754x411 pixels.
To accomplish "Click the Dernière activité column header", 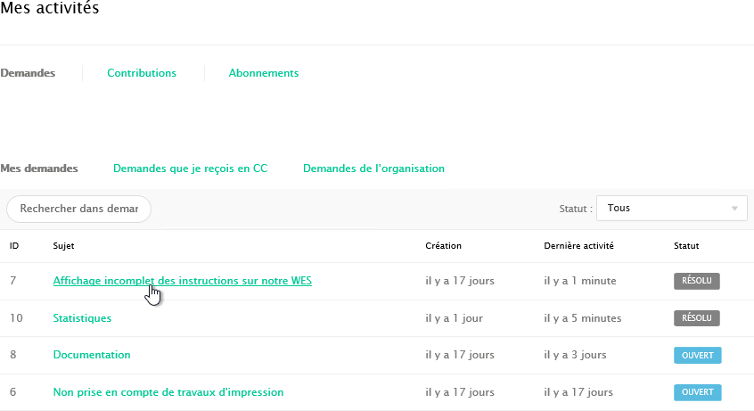I will click(x=578, y=245).
